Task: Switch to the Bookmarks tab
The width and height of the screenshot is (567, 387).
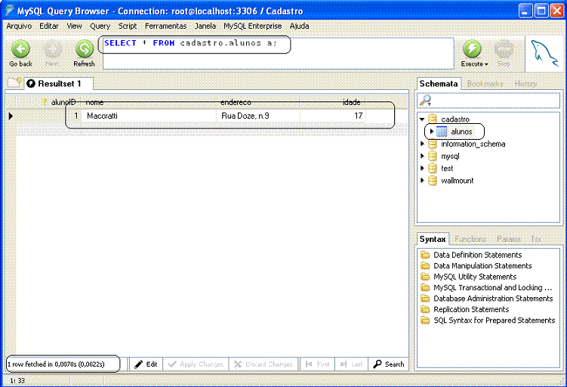Action: [485, 84]
